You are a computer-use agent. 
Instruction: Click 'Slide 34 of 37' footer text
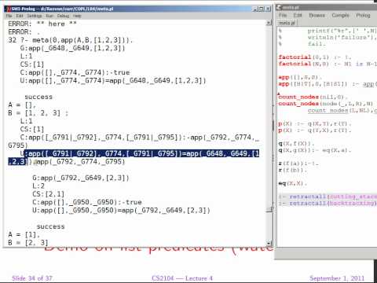[32, 278]
